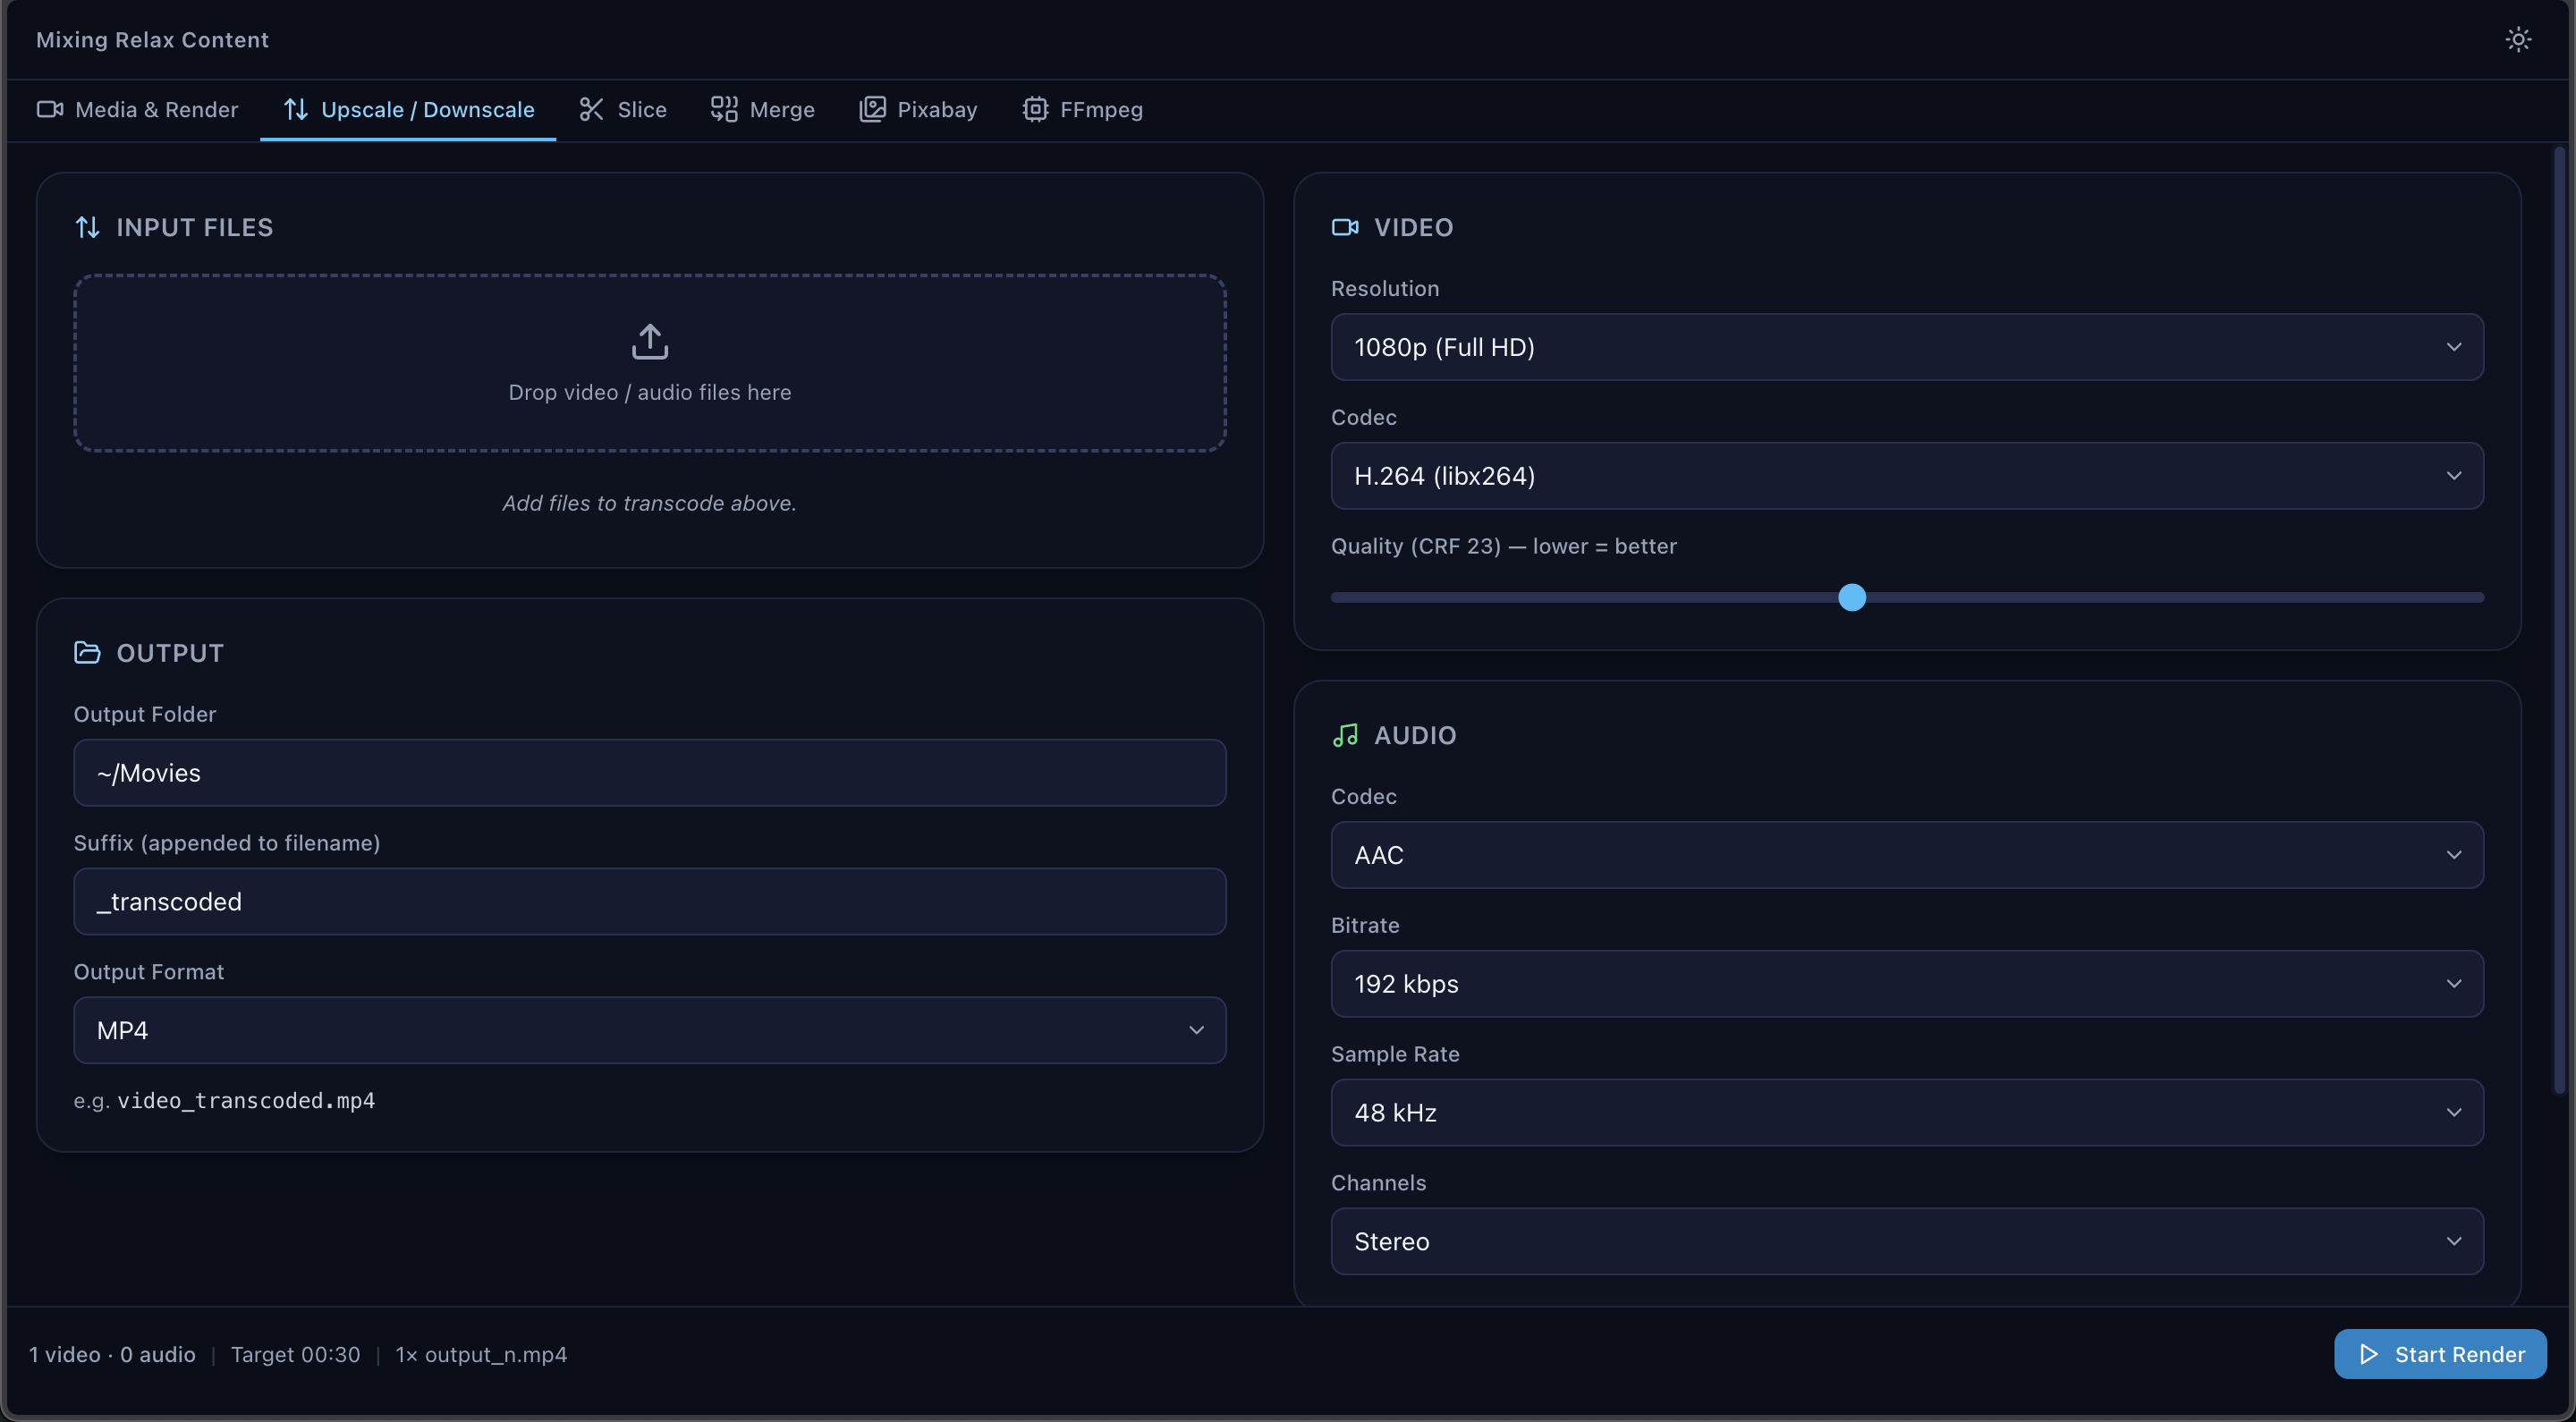Click the camera icon beside VIDEO heading

coord(1345,227)
